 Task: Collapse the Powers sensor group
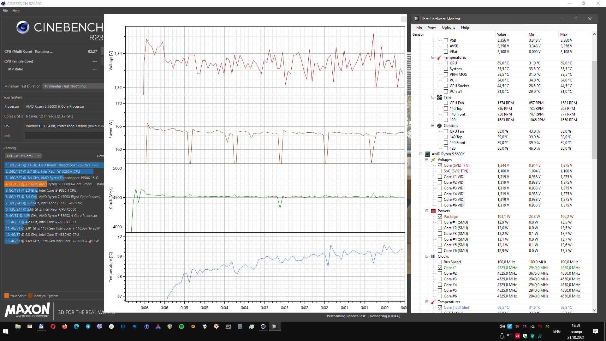click(x=427, y=211)
